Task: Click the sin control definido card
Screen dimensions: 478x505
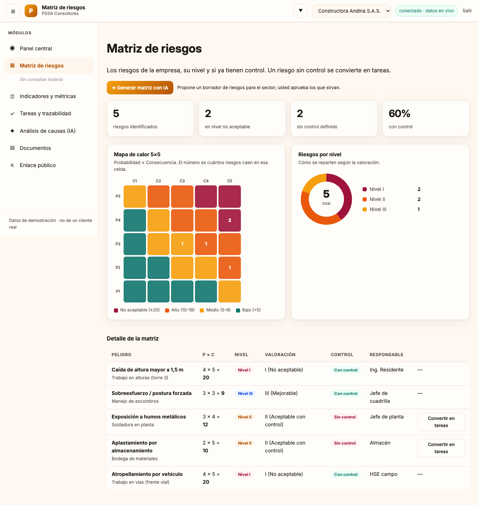Action: [x=334, y=119]
